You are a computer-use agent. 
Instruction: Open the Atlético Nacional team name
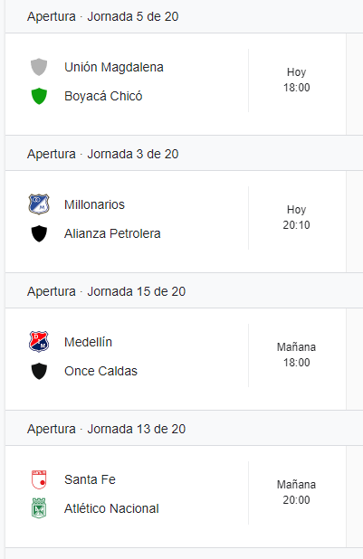tap(111, 508)
